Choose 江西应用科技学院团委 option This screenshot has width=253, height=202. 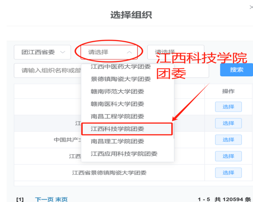pos(128,154)
